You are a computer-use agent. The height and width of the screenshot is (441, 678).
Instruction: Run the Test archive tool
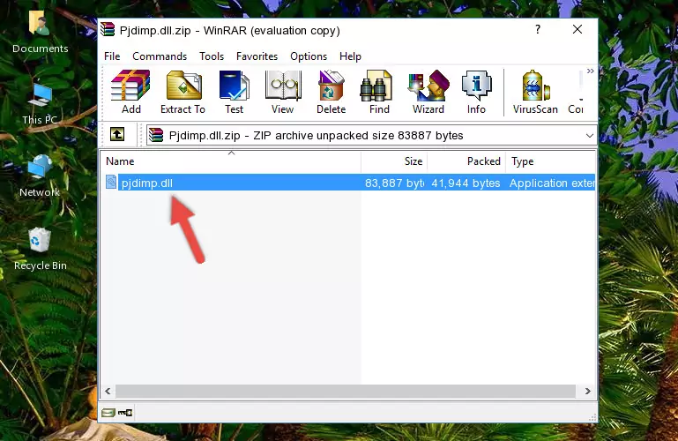[234, 92]
